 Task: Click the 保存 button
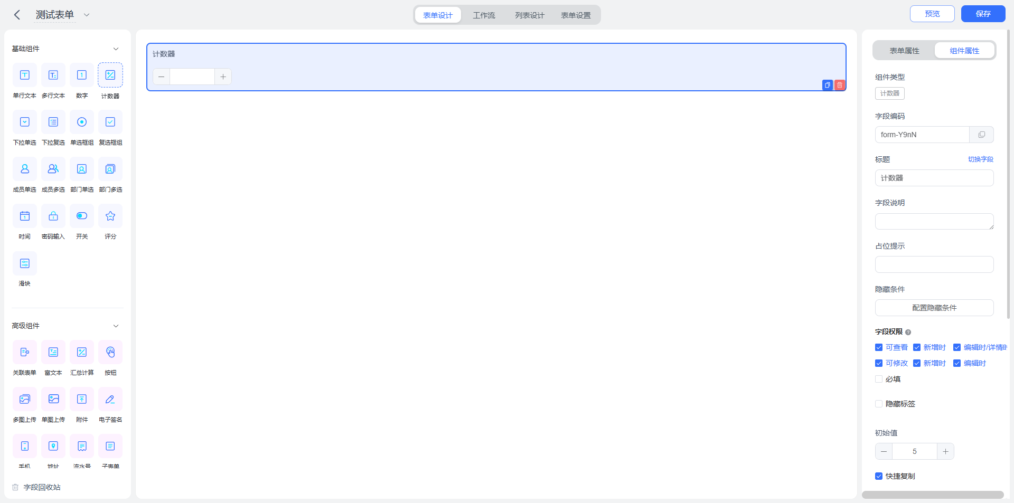pos(983,14)
